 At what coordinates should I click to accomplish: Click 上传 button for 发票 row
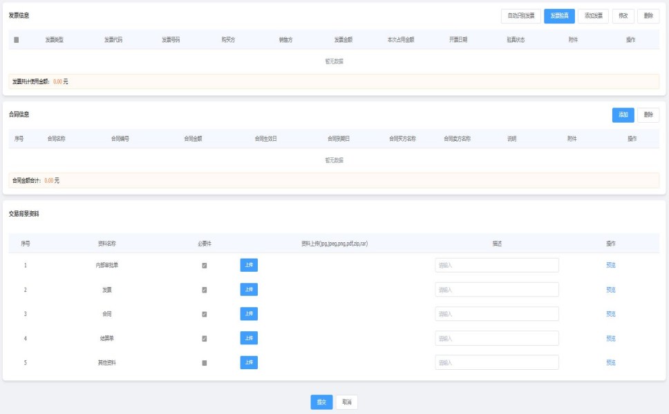249,290
